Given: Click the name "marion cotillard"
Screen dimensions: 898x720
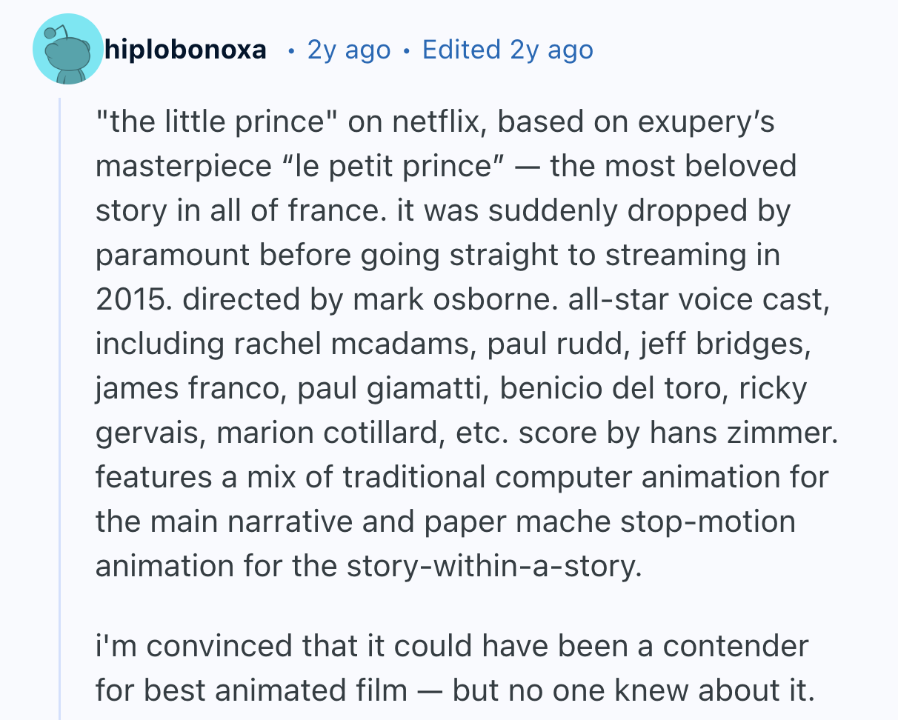Looking at the screenshot, I should 326,433.
